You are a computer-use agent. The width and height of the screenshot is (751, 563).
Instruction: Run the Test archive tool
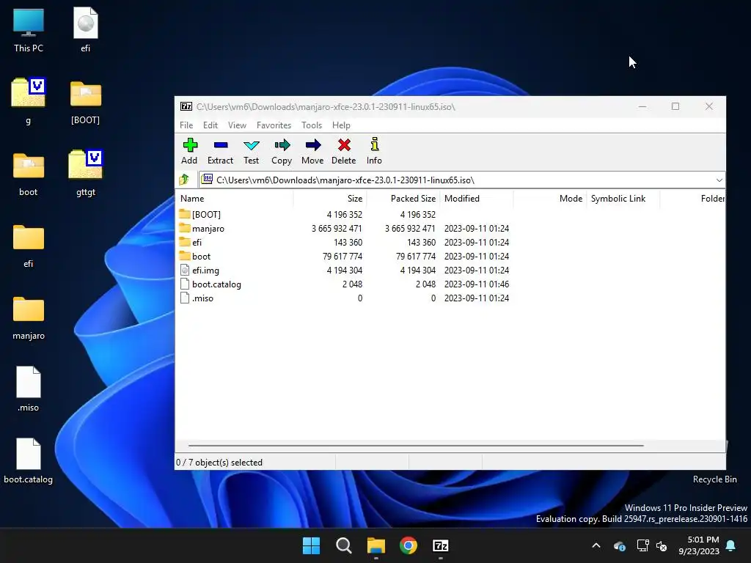pos(251,151)
